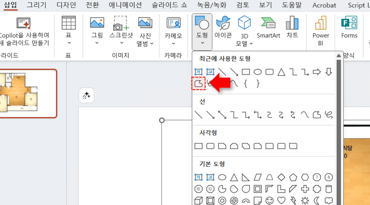Select the Scribble tool in Lines section
Viewport: 370px width, 205px height.
tap(328, 115)
